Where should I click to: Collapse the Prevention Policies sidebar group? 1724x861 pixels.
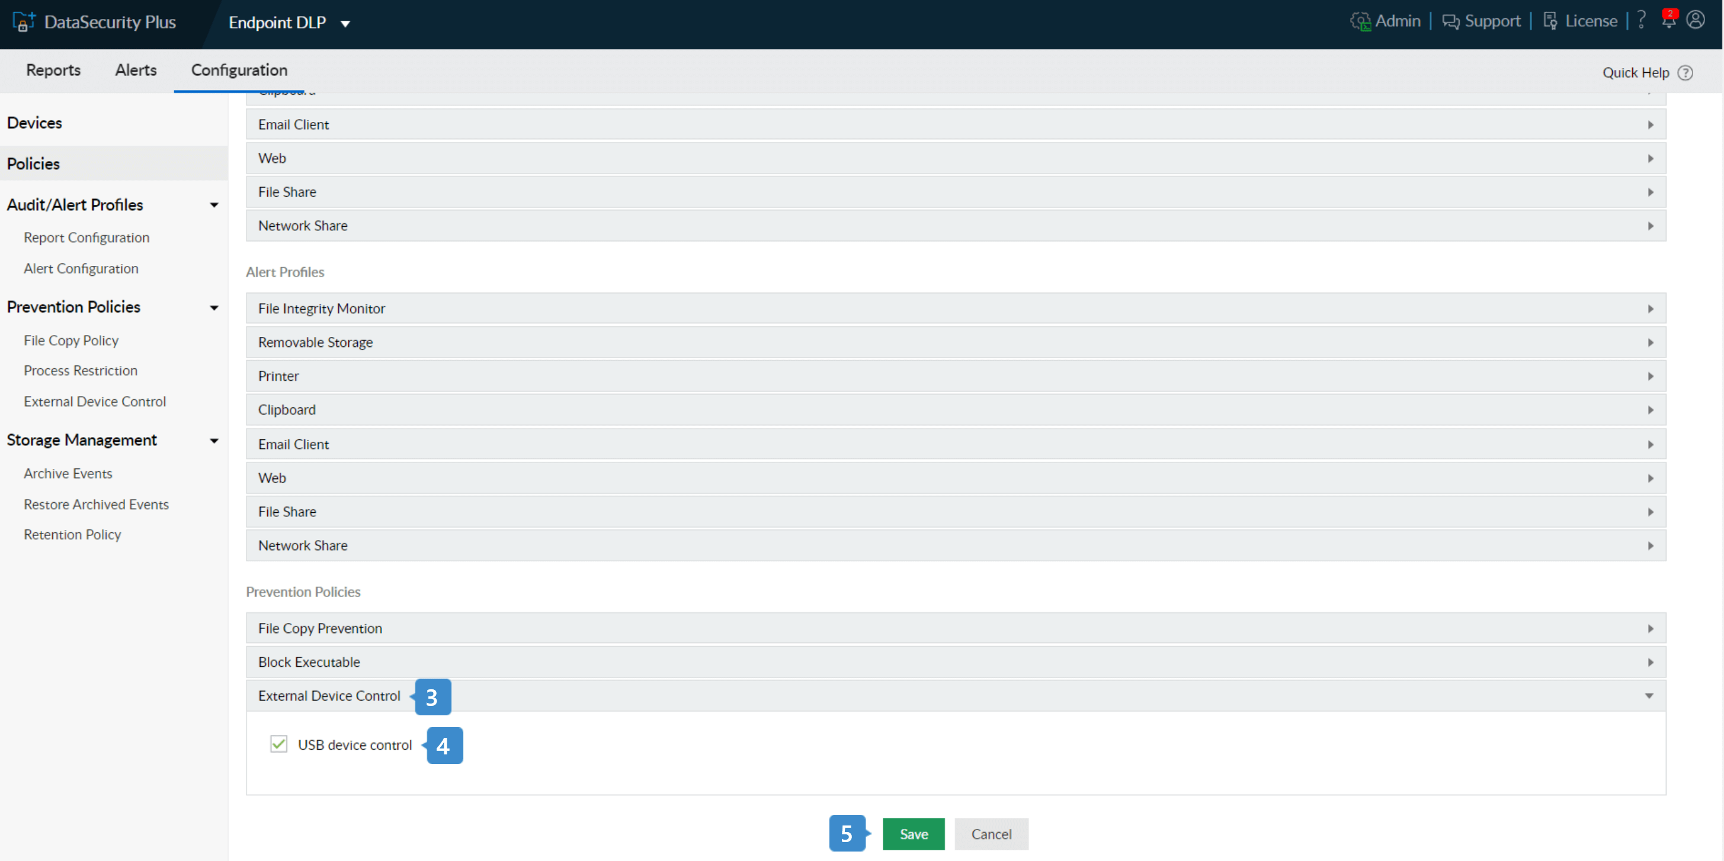coord(214,307)
